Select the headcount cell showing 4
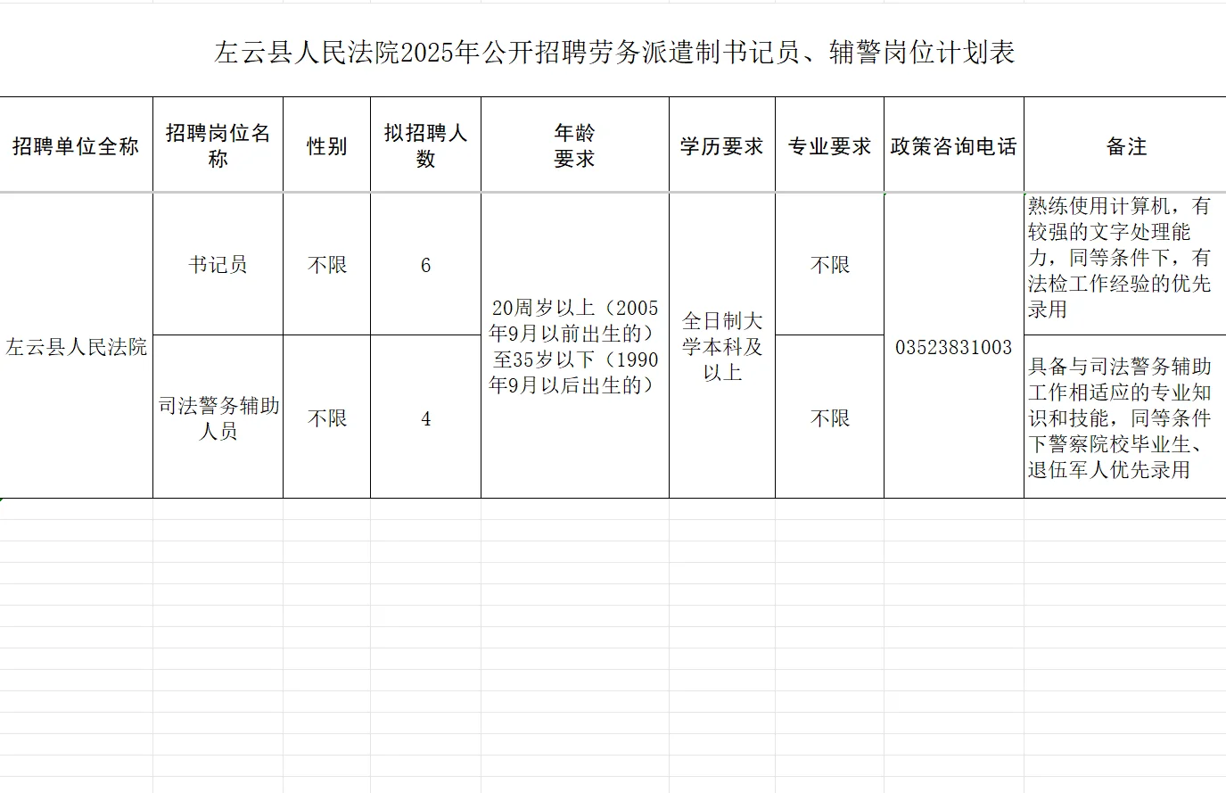This screenshot has width=1226, height=793. [426, 417]
